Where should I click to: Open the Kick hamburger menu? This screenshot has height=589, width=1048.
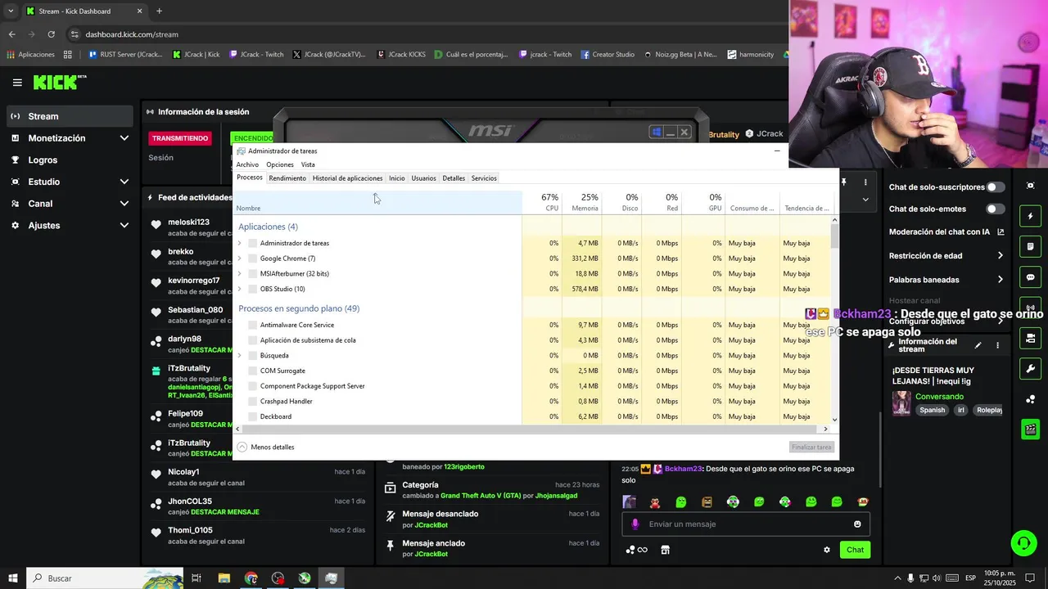point(17,83)
